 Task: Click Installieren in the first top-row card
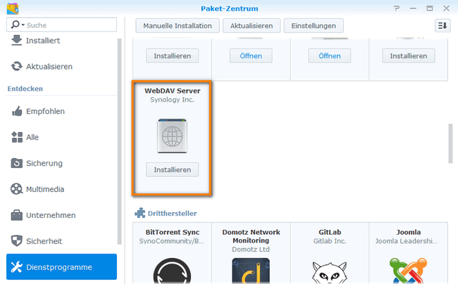point(173,56)
